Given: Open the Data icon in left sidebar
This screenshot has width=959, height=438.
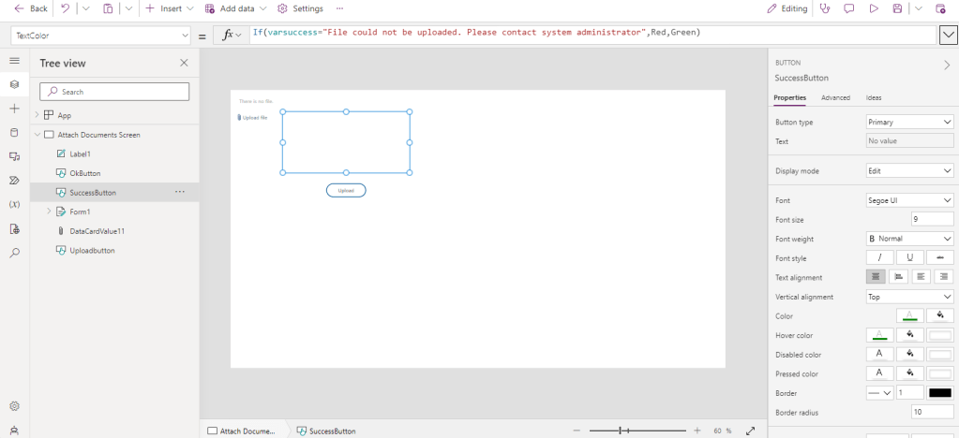Looking at the screenshot, I should pyautogui.click(x=14, y=132).
